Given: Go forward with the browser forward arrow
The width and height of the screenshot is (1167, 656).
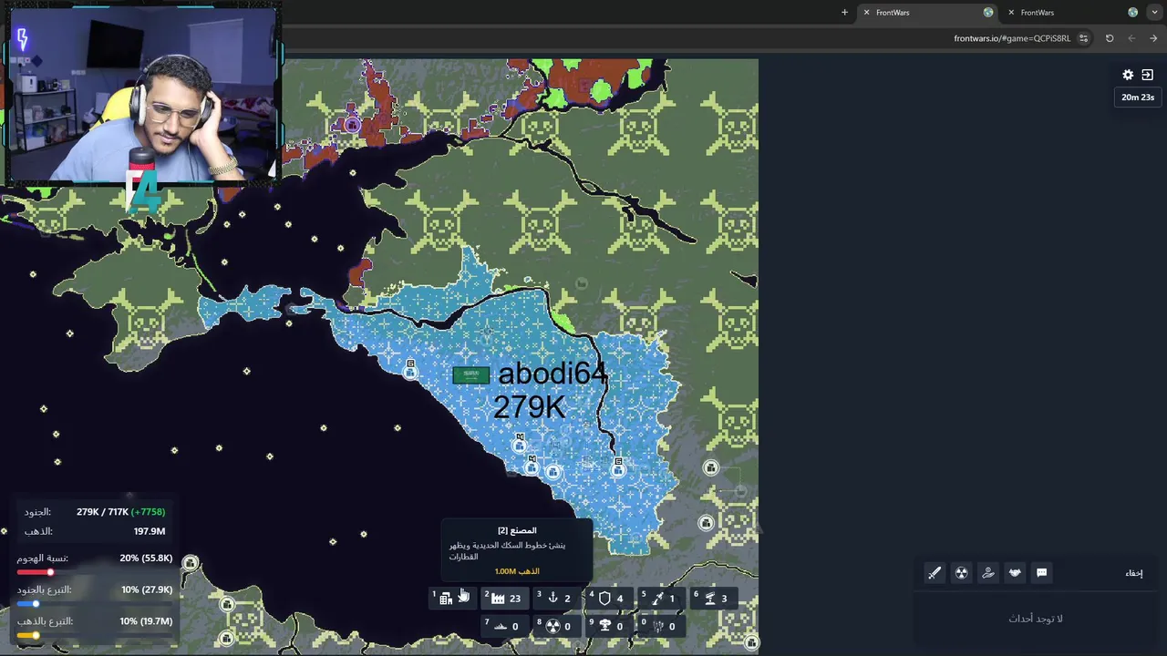Looking at the screenshot, I should 1153,38.
